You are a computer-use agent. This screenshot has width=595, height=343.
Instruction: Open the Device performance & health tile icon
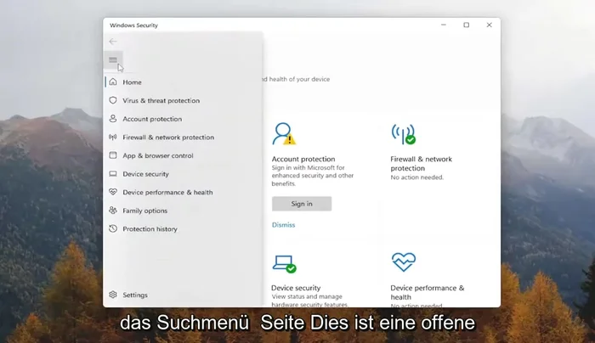point(404,262)
